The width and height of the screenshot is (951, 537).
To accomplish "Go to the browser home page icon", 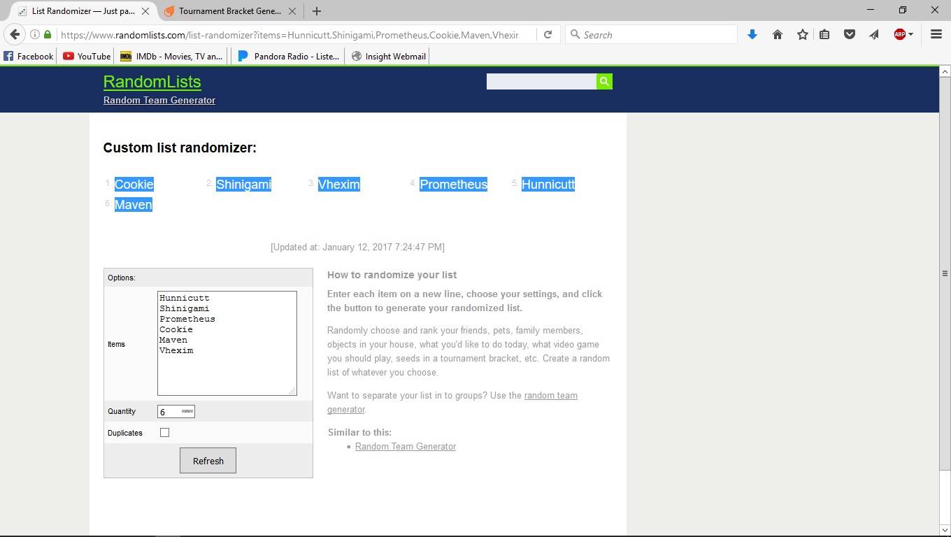I will (x=777, y=34).
